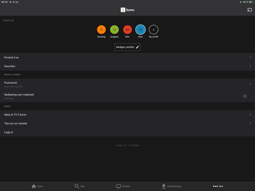The image size is (255, 191).
Task: Click the INNSTILLINGER section header
Action: [12, 74]
